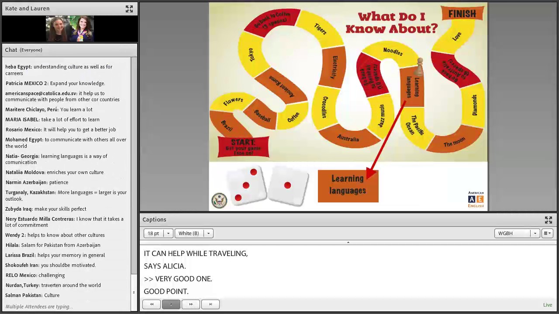Click the 'VERY GOOD ONE' caption line
Screen dimensions: 559x314
(178, 279)
